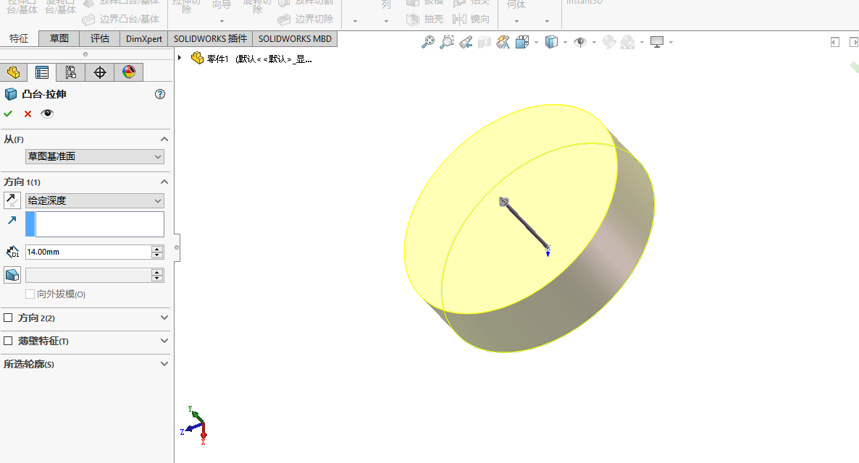The image size is (859, 463).
Task: Enable the 薄壁特征 checkbox
Action: [9, 341]
